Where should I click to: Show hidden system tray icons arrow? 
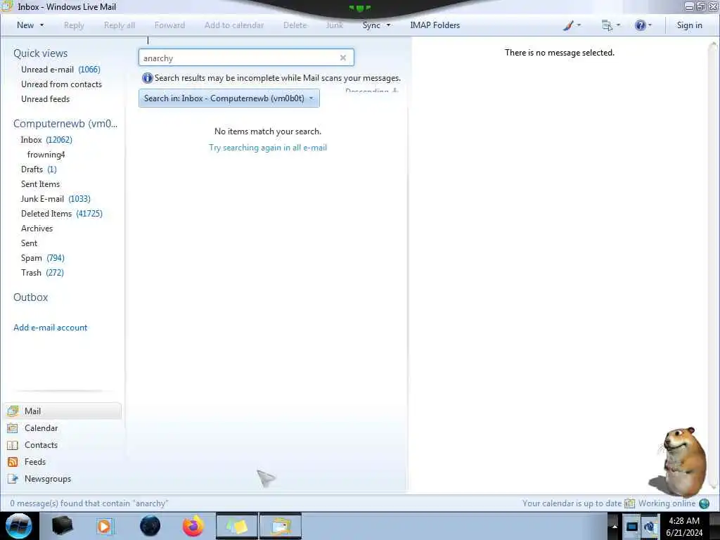(614, 526)
